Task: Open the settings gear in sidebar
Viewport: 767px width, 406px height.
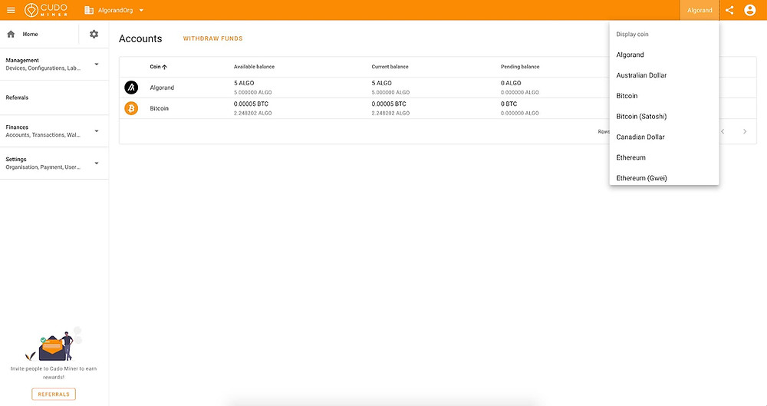Action: click(x=94, y=35)
